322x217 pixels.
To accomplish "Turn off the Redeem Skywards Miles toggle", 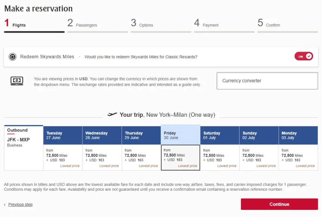I will (x=304, y=56).
